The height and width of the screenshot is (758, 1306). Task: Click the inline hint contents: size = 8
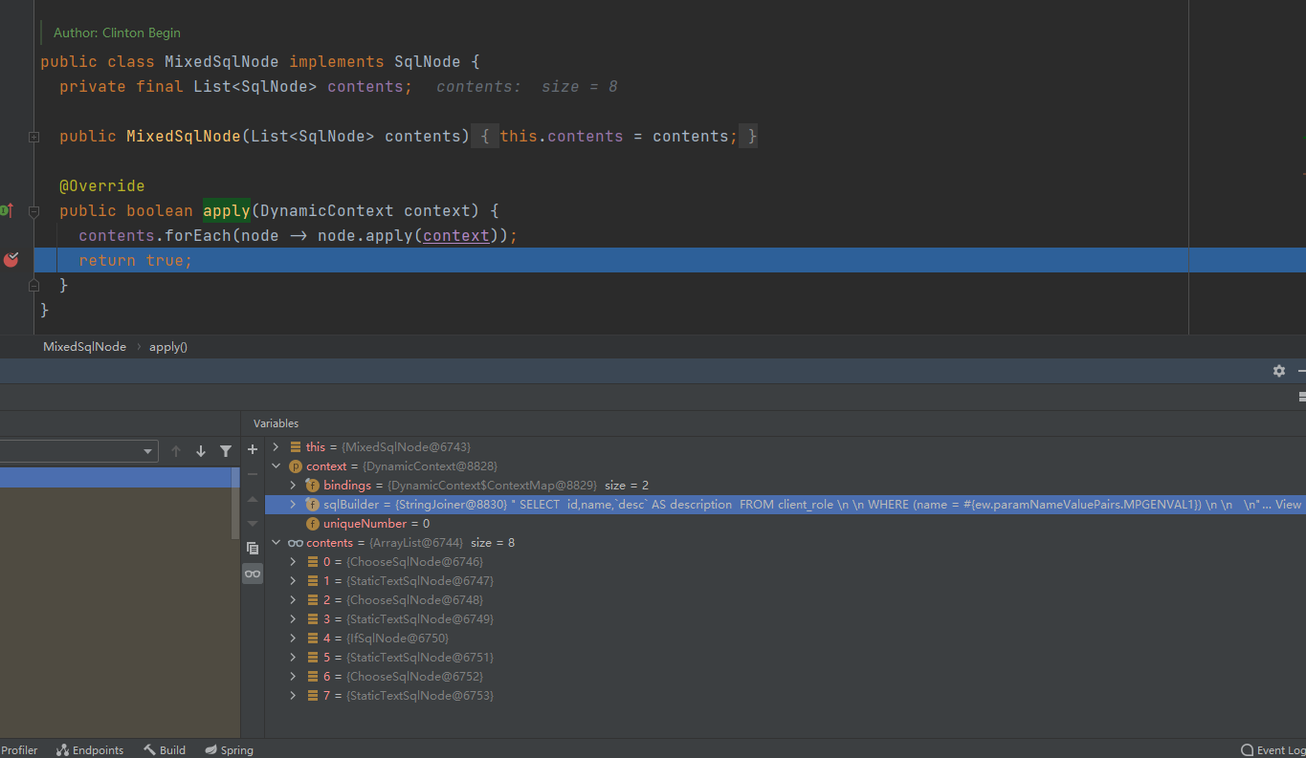pyautogui.click(x=527, y=87)
